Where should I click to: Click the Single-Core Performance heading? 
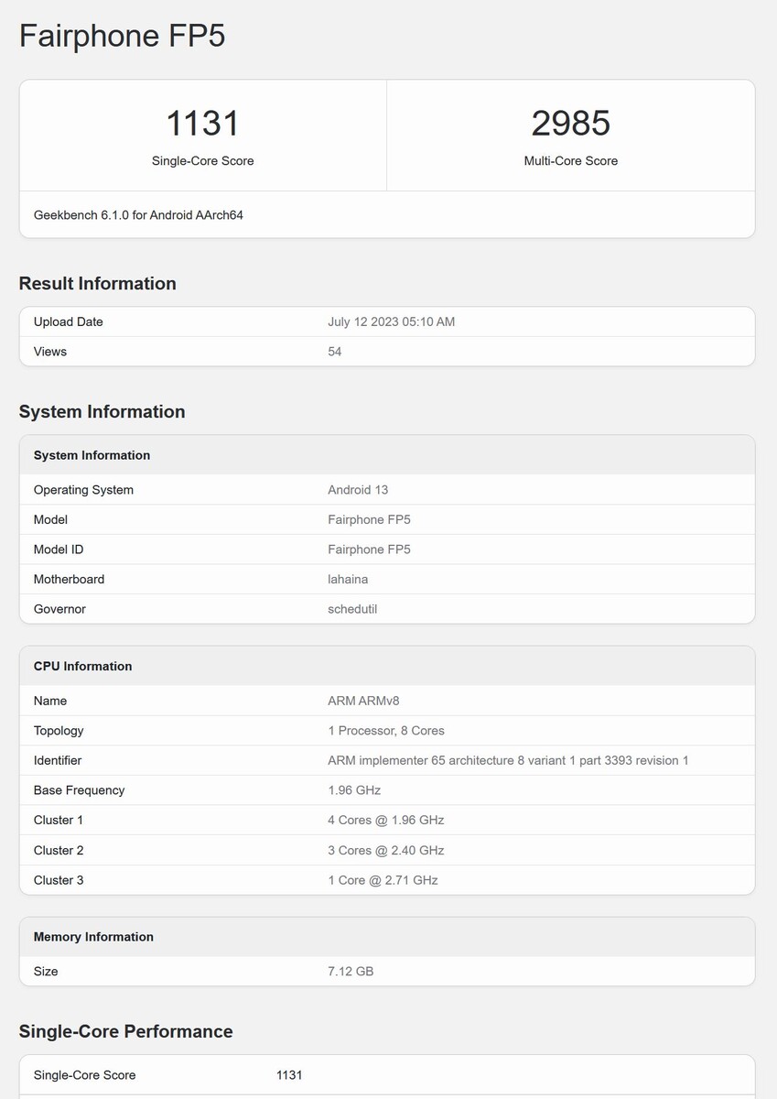tap(125, 1032)
